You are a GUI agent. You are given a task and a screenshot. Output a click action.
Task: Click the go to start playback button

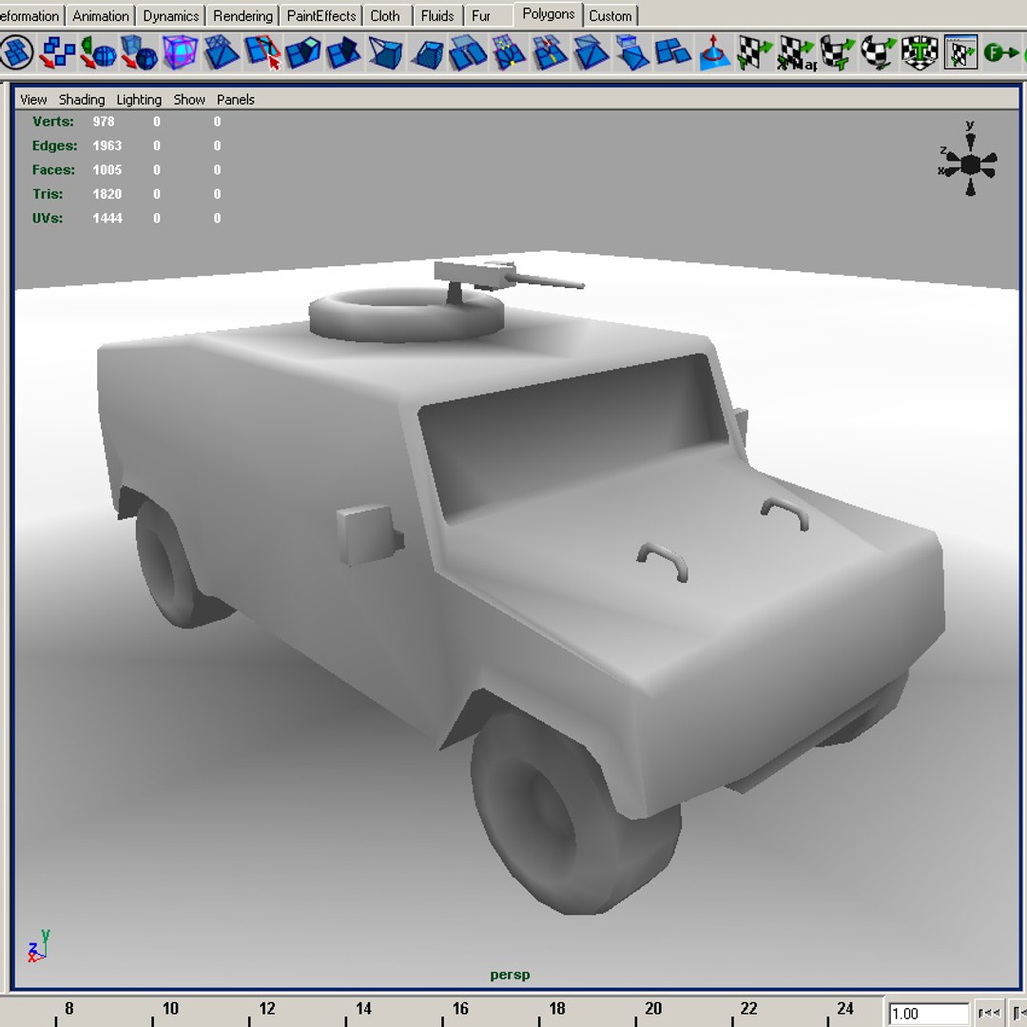[989, 1014]
